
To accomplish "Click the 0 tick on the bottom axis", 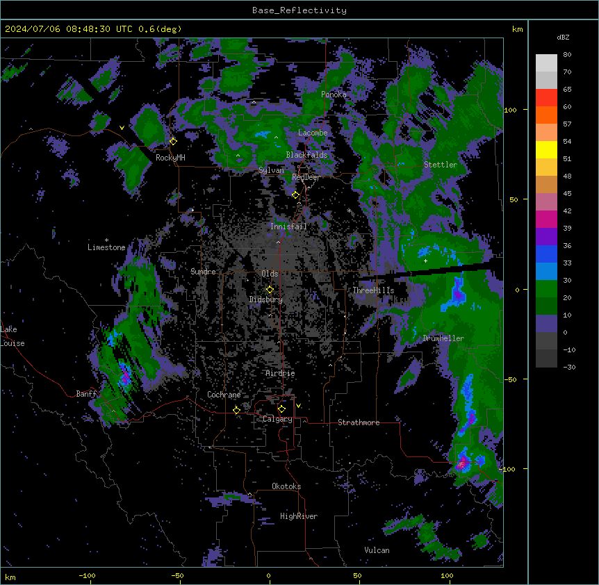I will pyautogui.click(x=268, y=575).
